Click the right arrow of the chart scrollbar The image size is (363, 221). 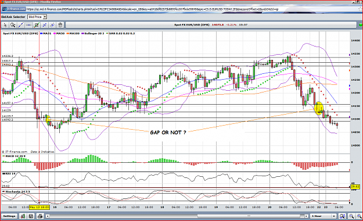[x=306, y=216]
